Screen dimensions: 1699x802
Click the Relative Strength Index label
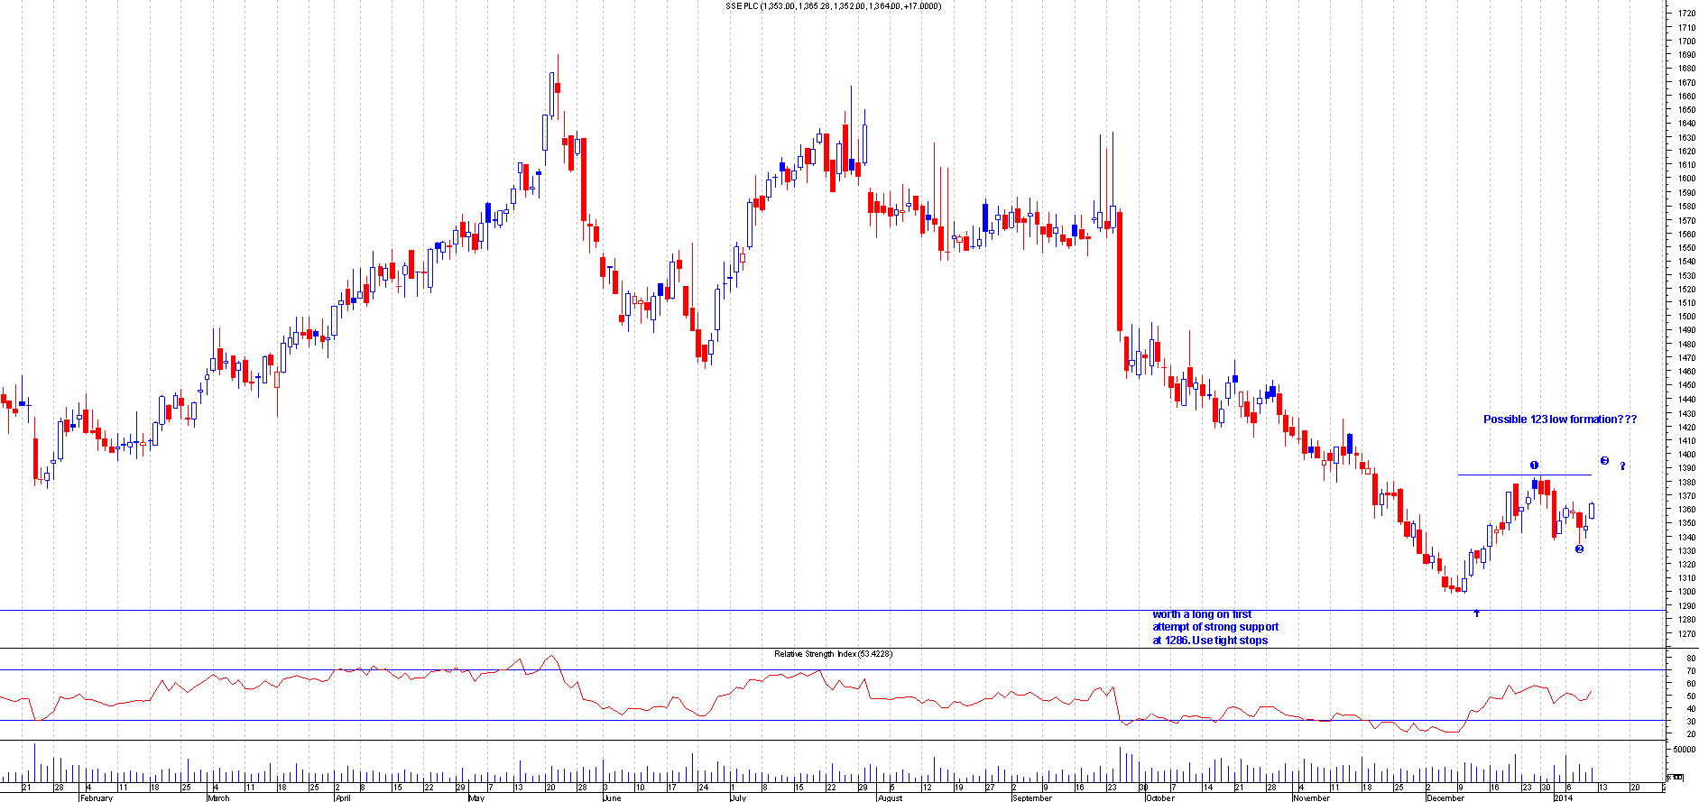coord(832,654)
